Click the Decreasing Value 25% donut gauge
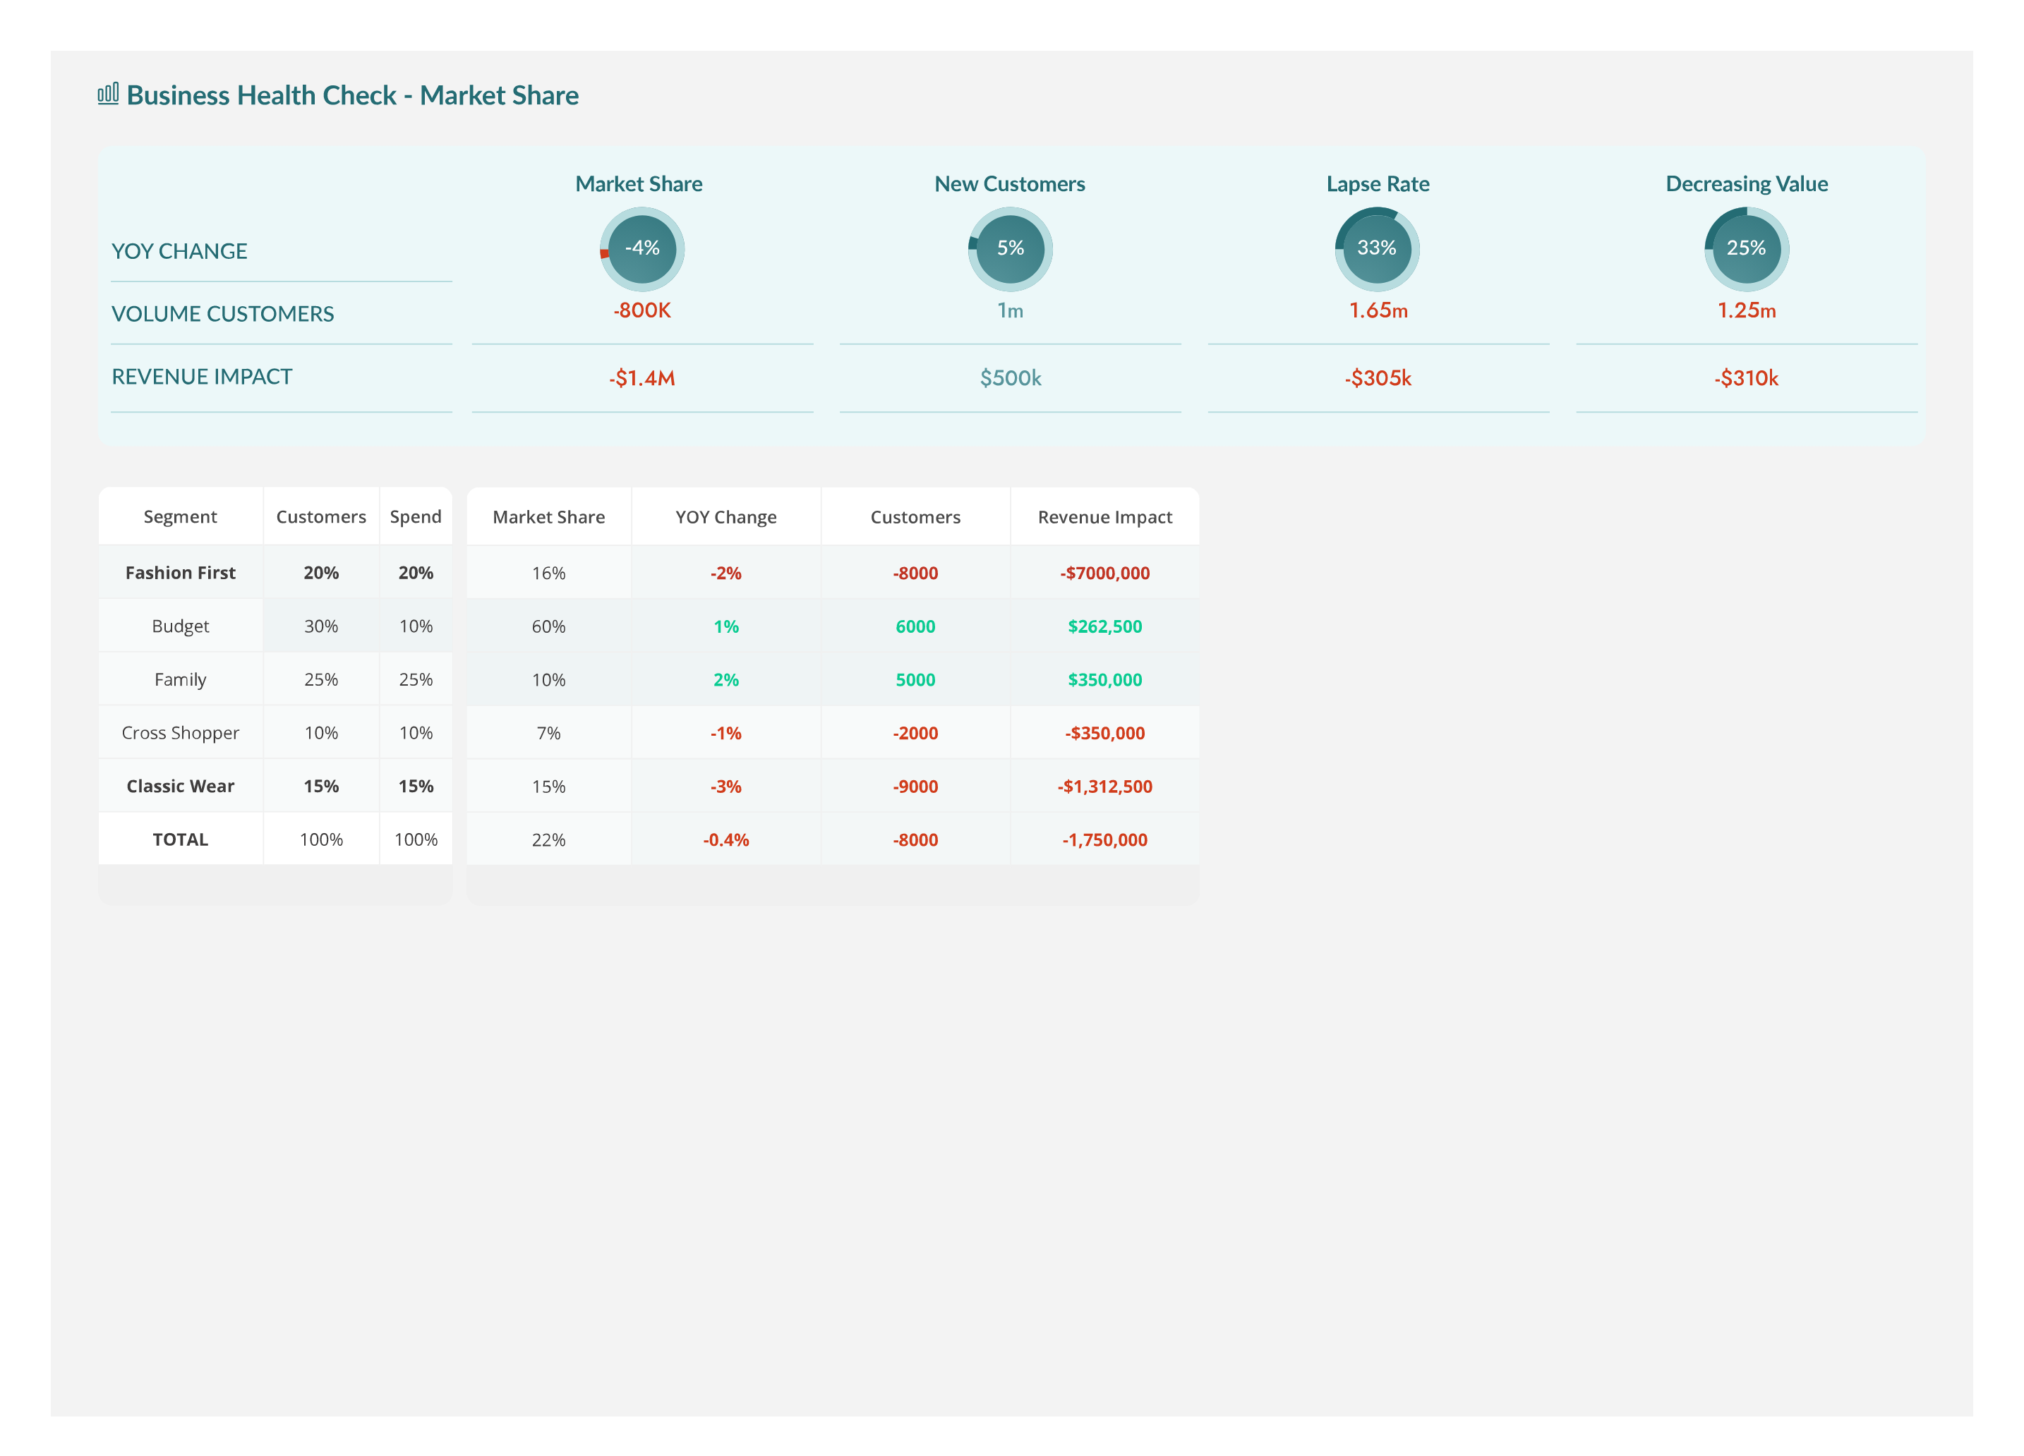 tap(1747, 248)
